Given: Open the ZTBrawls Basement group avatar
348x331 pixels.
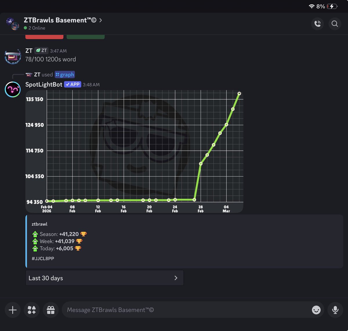Looking at the screenshot, I should click(12, 24).
